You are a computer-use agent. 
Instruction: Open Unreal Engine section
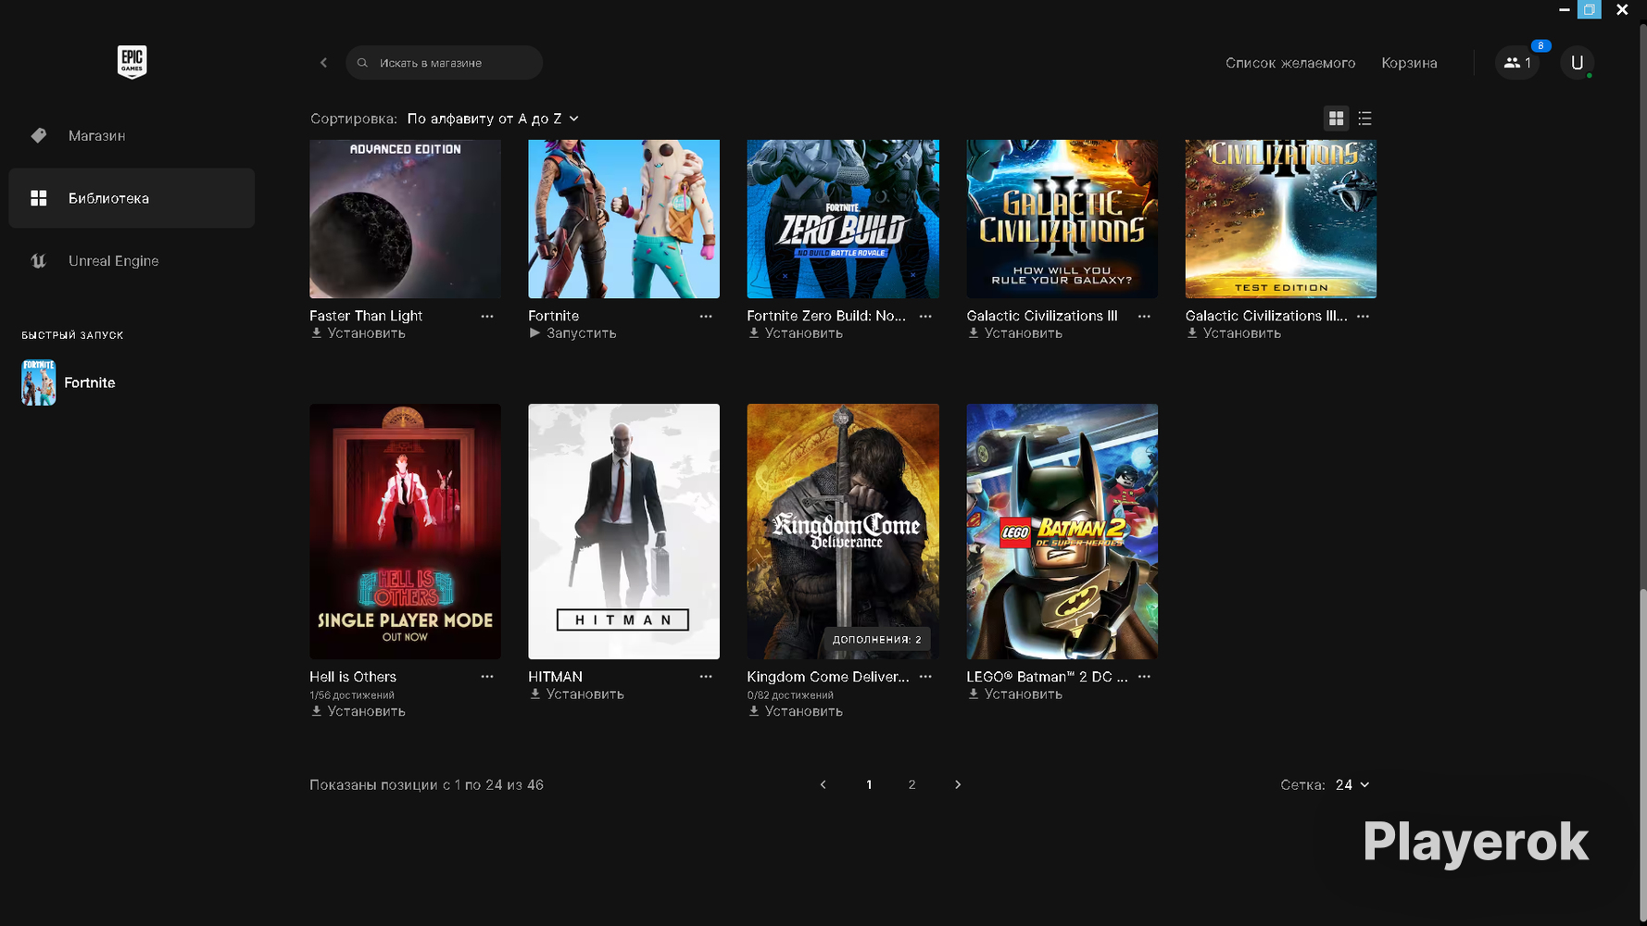click(132, 261)
